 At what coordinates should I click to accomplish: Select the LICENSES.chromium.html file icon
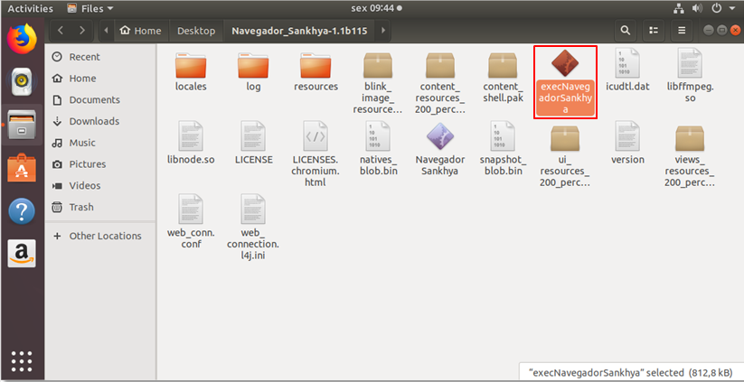[315, 136]
